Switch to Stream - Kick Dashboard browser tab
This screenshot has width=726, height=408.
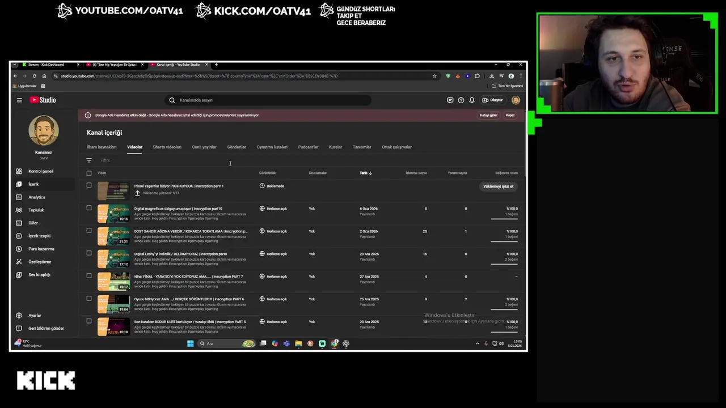(x=50, y=65)
